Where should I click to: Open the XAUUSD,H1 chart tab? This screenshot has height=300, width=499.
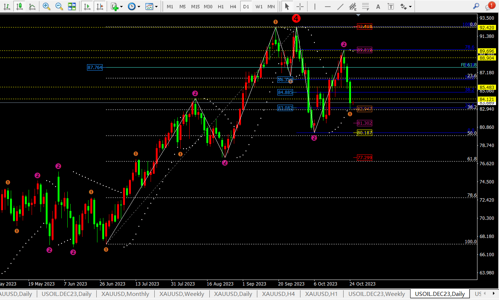322,294
